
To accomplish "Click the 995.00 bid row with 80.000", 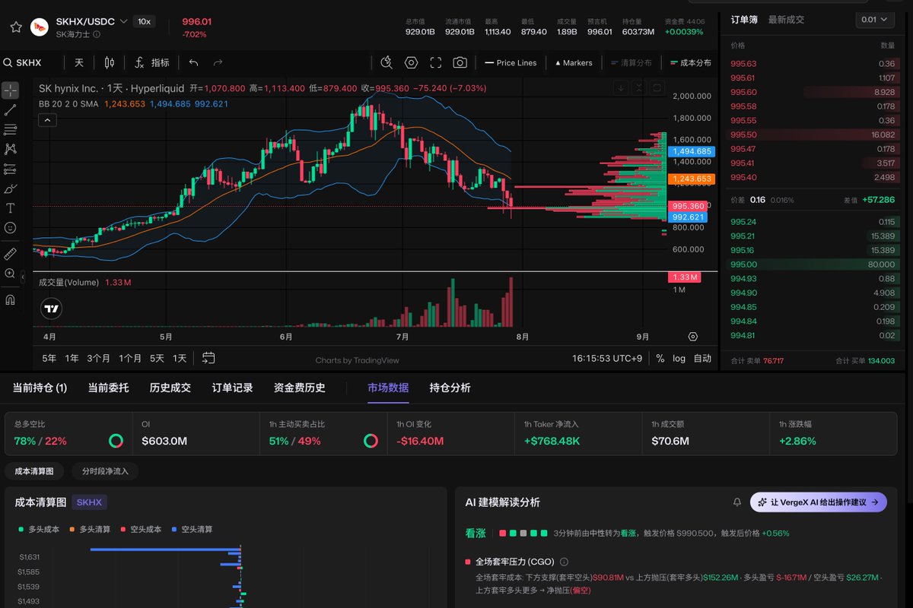I will [813, 264].
